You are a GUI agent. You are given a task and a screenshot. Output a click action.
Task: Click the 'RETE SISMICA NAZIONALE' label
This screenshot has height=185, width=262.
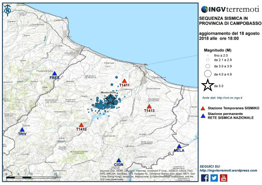click(231, 118)
